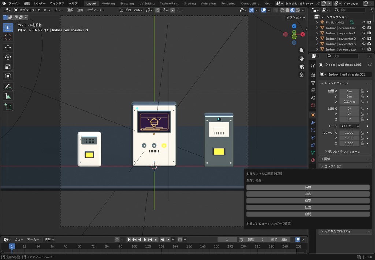Click the 伝言 screen button
375x260 pixels.
[x=308, y=207]
